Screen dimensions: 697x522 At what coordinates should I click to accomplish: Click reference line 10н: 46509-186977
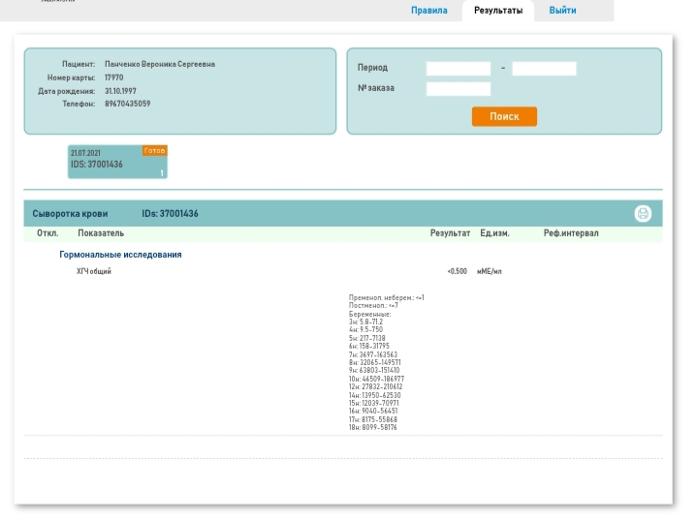click(376, 379)
